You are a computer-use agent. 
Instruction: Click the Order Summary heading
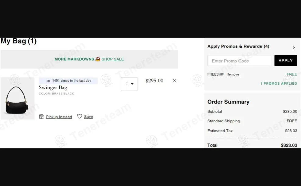pos(228,102)
